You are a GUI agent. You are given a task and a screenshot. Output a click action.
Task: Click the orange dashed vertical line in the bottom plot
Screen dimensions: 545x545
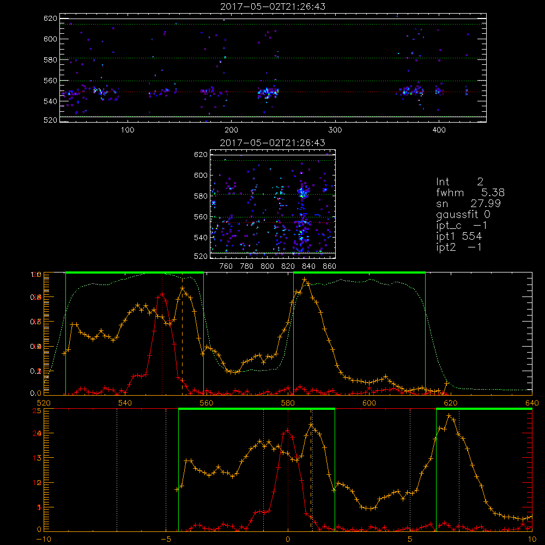coord(311,470)
